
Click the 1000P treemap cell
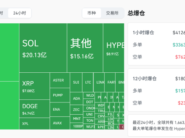pos(77,126)
